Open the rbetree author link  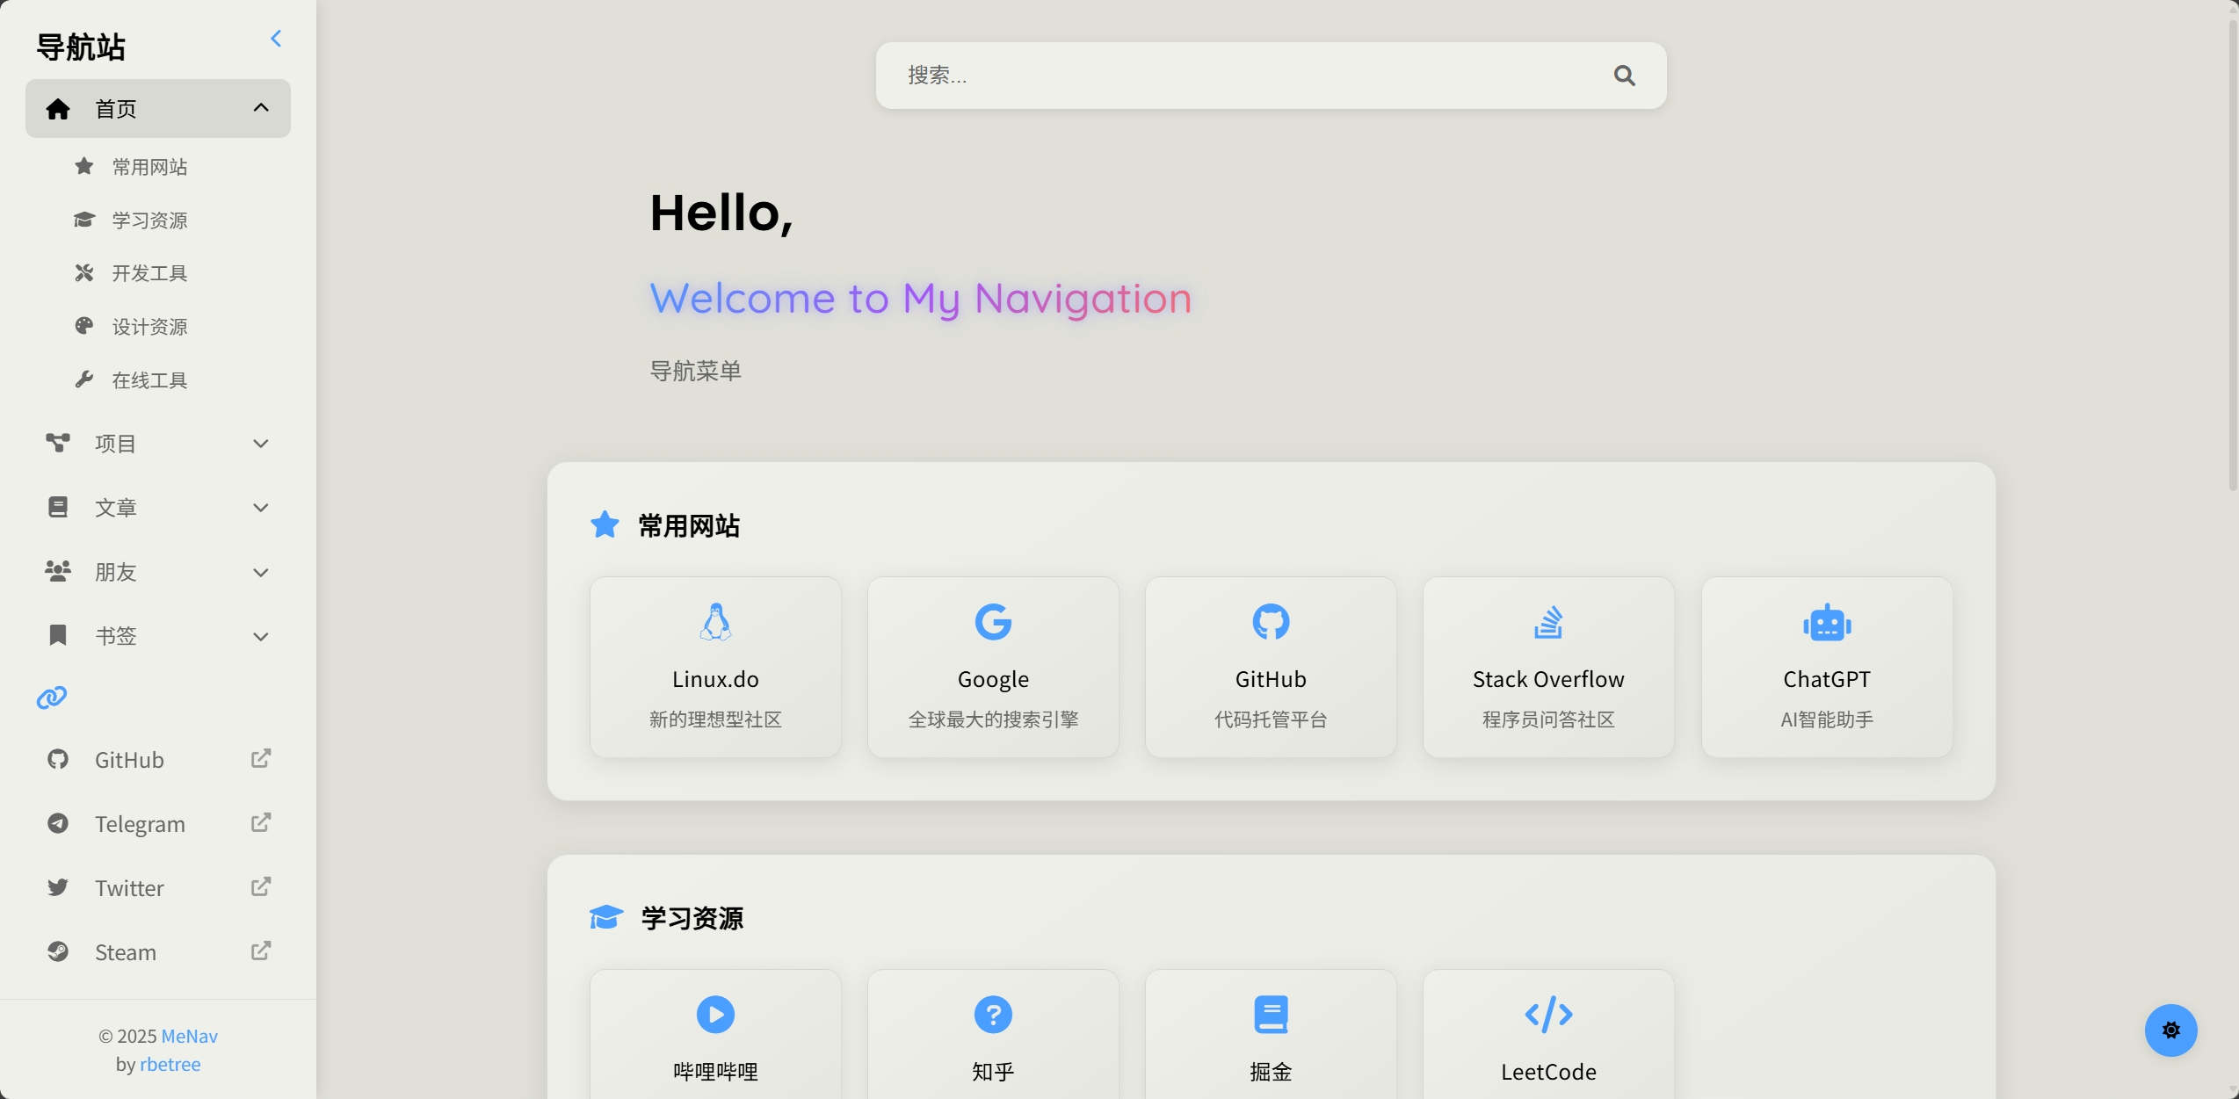[x=170, y=1064]
